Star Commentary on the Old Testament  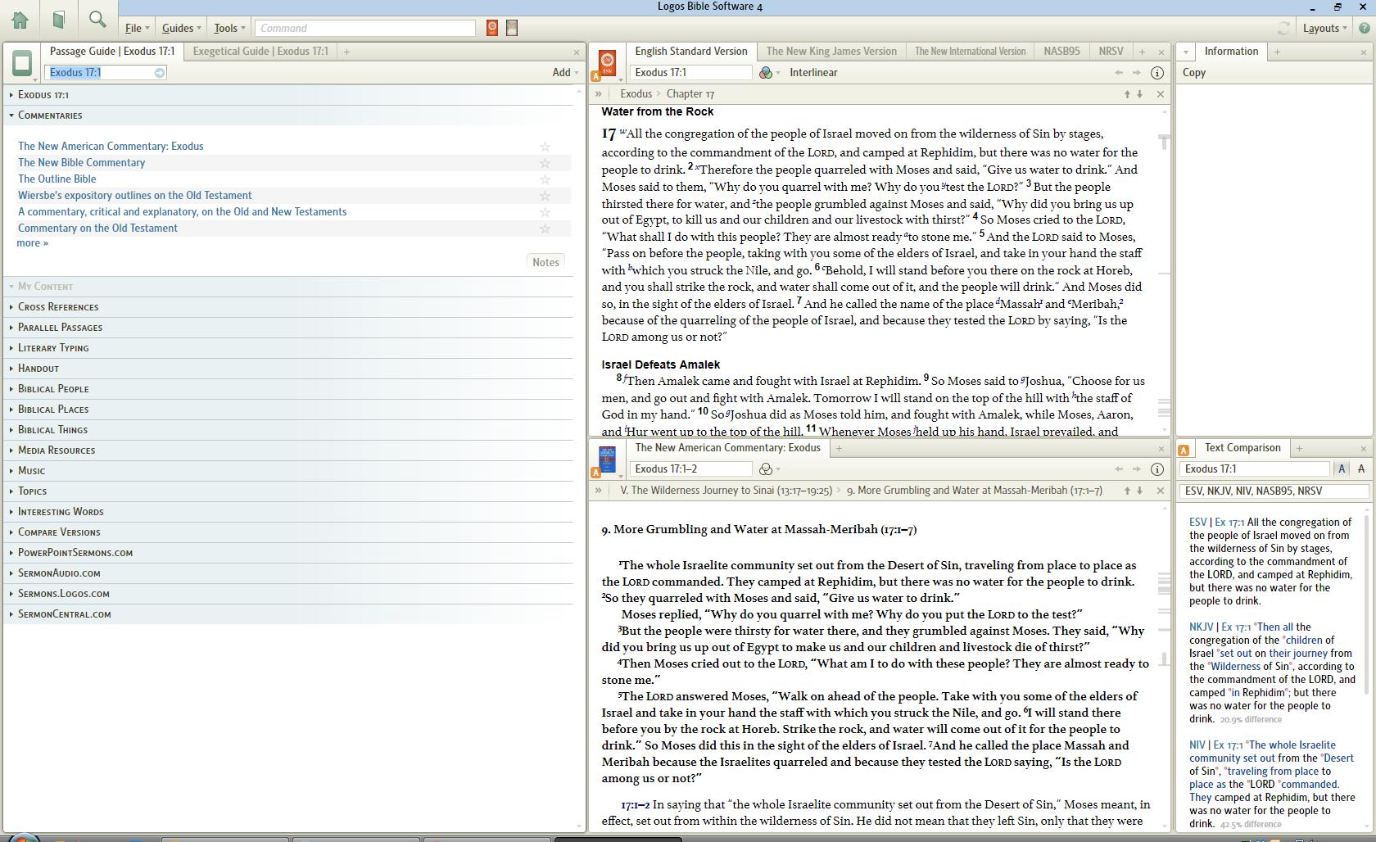pos(545,229)
